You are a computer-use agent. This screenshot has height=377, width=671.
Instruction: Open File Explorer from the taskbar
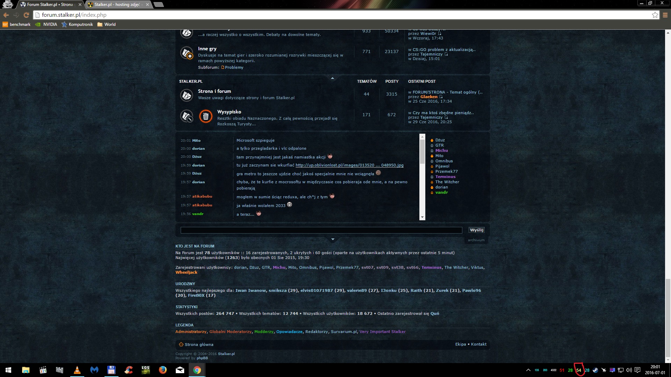click(26, 370)
